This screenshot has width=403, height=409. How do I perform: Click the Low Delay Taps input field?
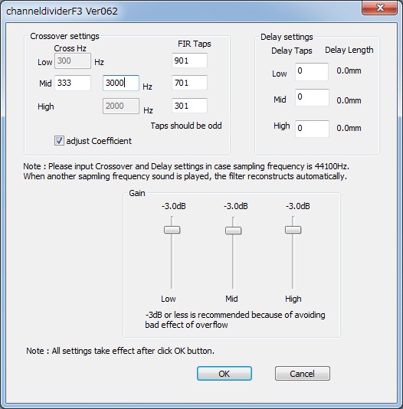(312, 71)
